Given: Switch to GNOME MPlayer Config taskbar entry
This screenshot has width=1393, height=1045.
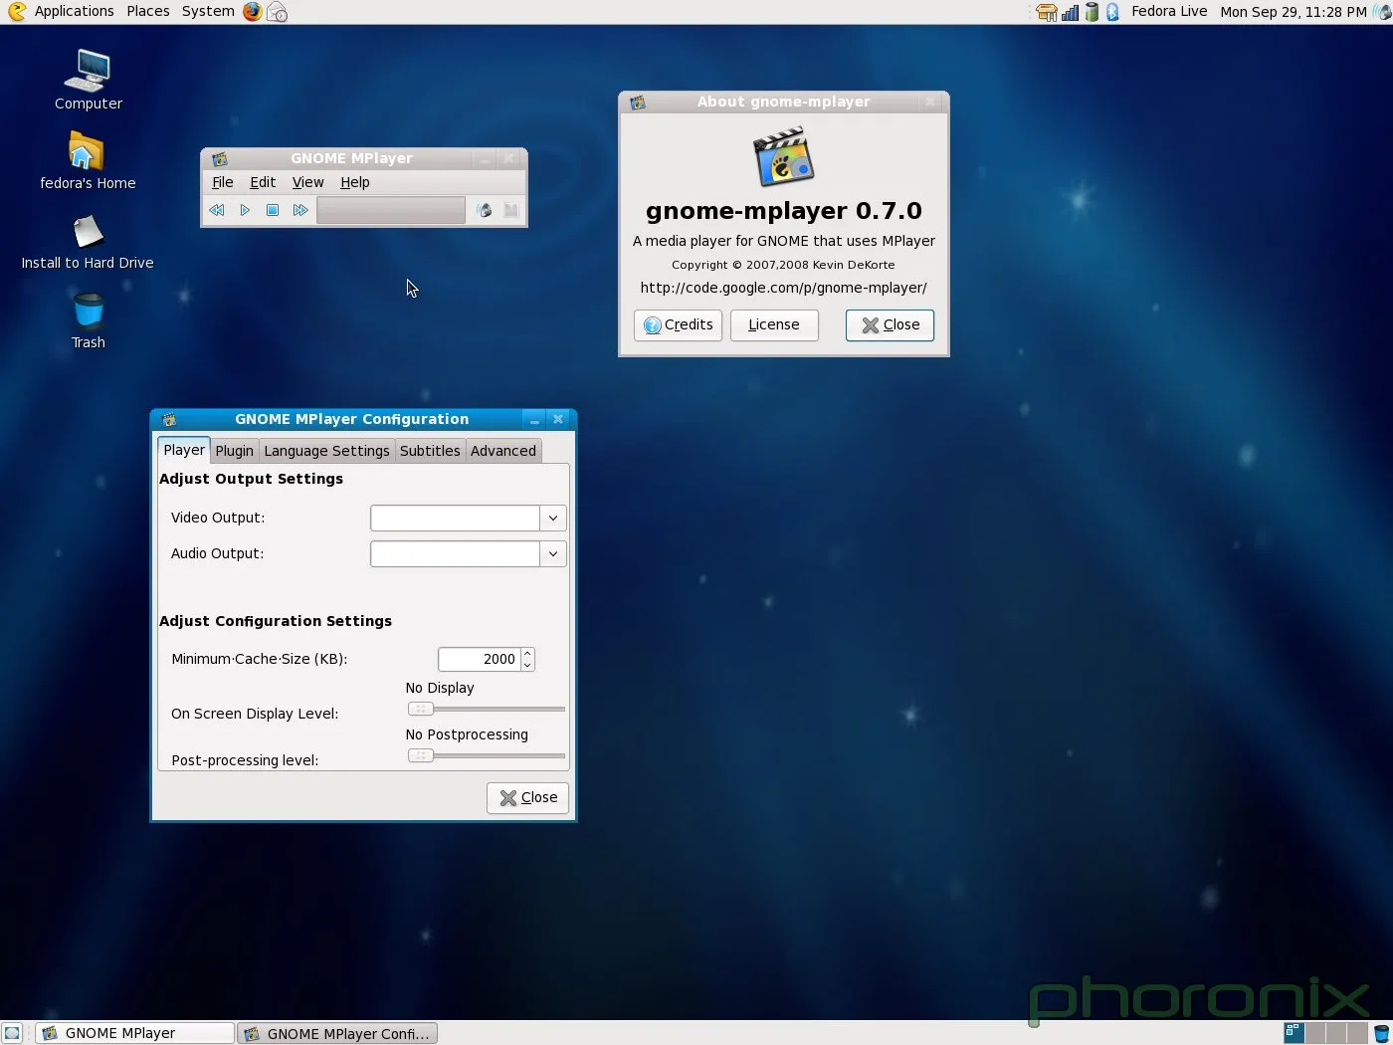Looking at the screenshot, I should point(337,1033).
